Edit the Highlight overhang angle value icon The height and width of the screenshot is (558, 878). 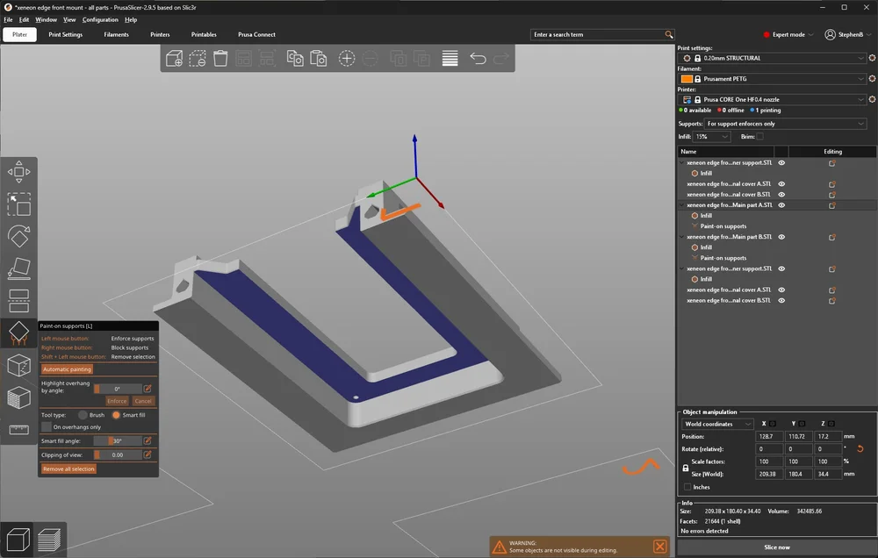[x=148, y=389]
